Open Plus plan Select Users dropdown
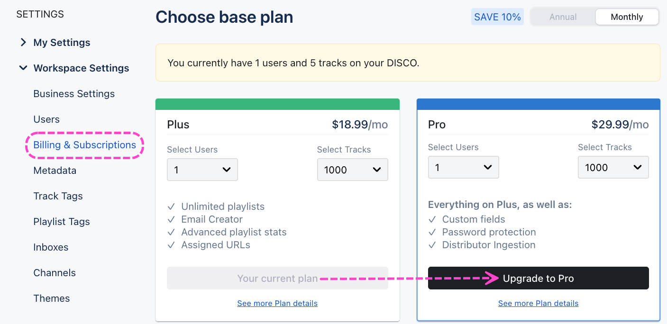667x324 pixels. (x=202, y=170)
